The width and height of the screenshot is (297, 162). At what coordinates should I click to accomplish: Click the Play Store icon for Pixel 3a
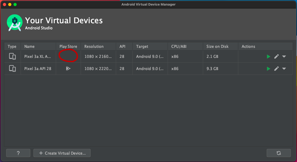coord(68,68)
